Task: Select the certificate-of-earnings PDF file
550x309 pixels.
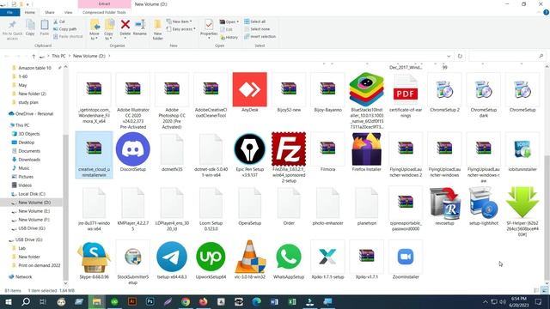Action: coord(406,89)
